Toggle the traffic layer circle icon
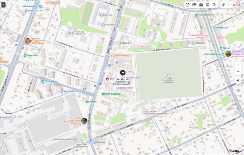This screenshot has height=155, width=244. pos(188,5)
